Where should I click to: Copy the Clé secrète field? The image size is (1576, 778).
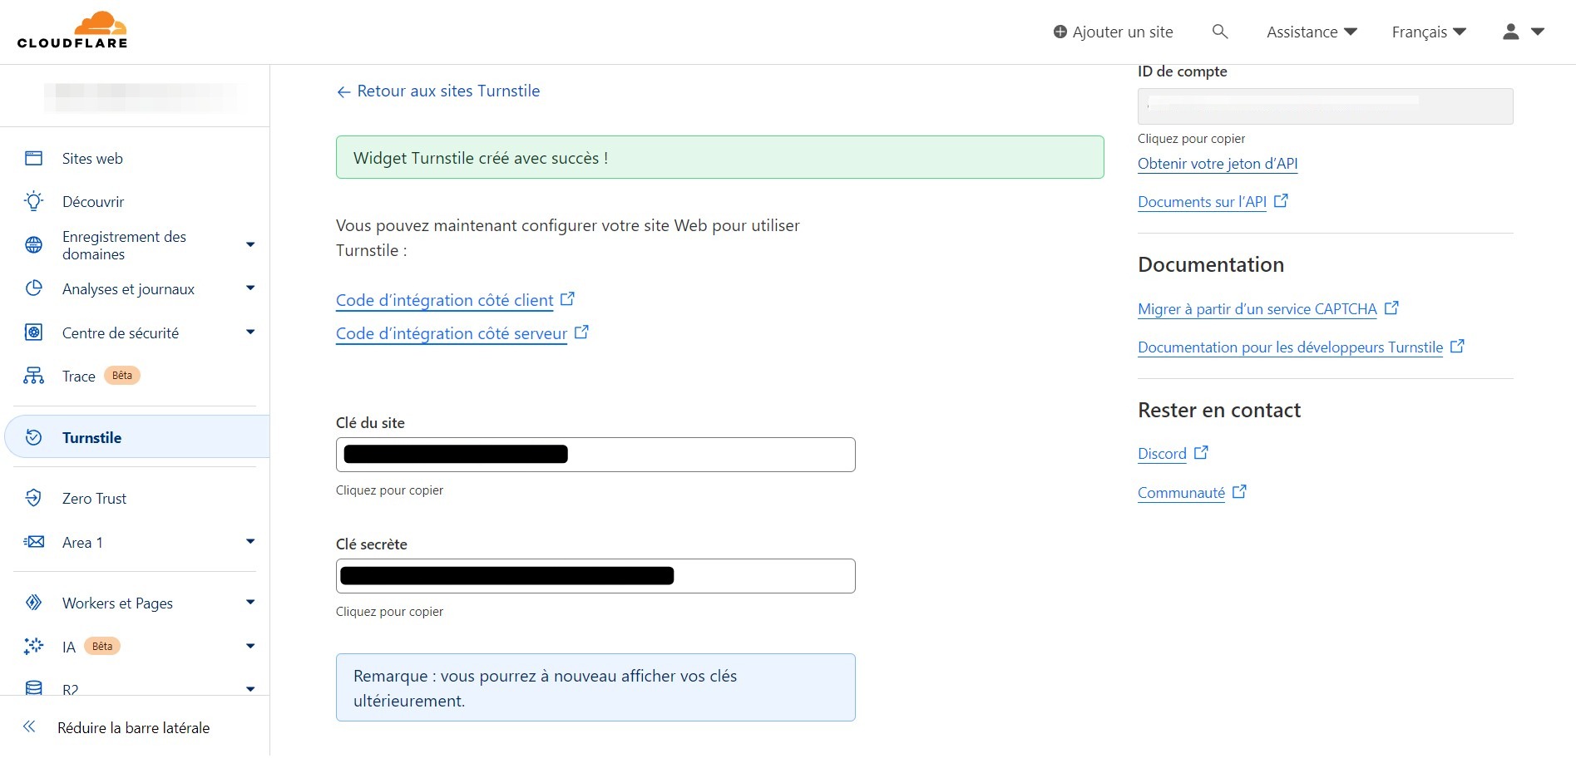pos(595,576)
